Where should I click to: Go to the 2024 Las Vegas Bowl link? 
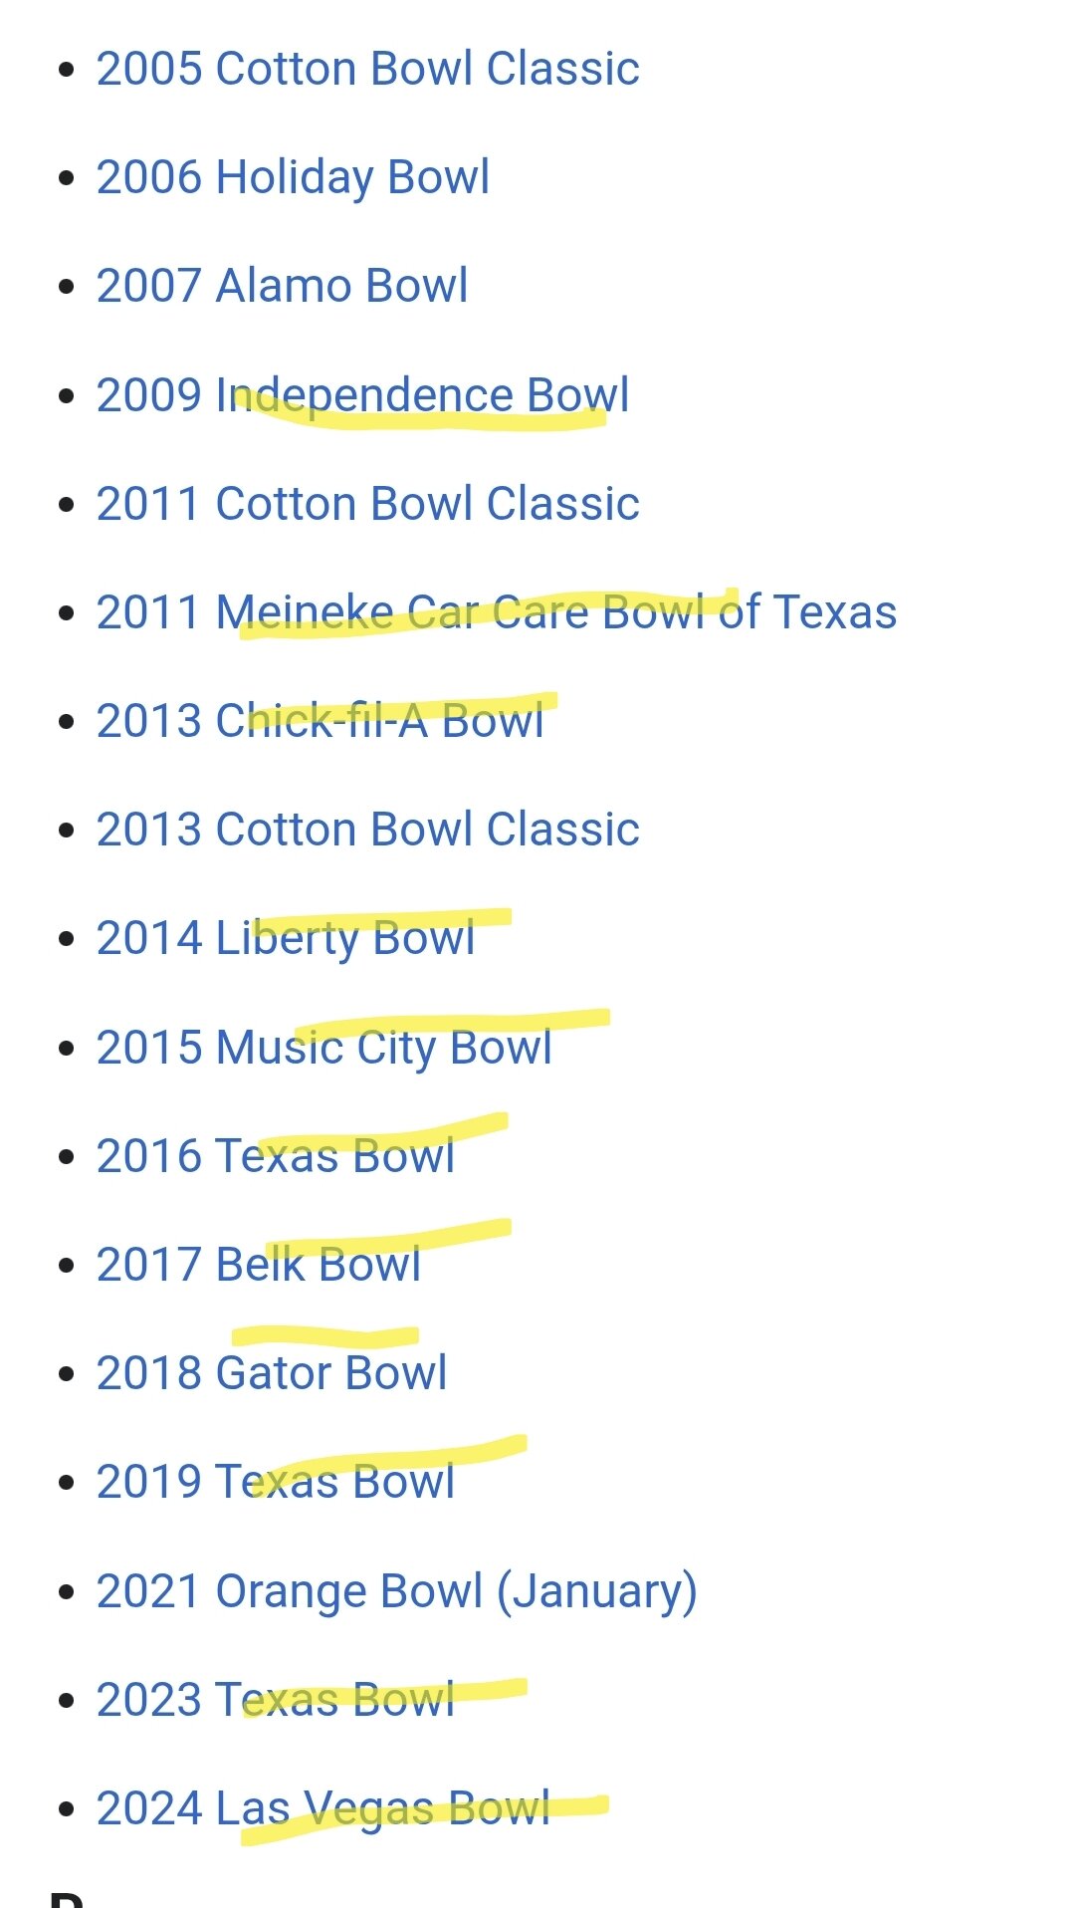pyautogui.click(x=322, y=1808)
